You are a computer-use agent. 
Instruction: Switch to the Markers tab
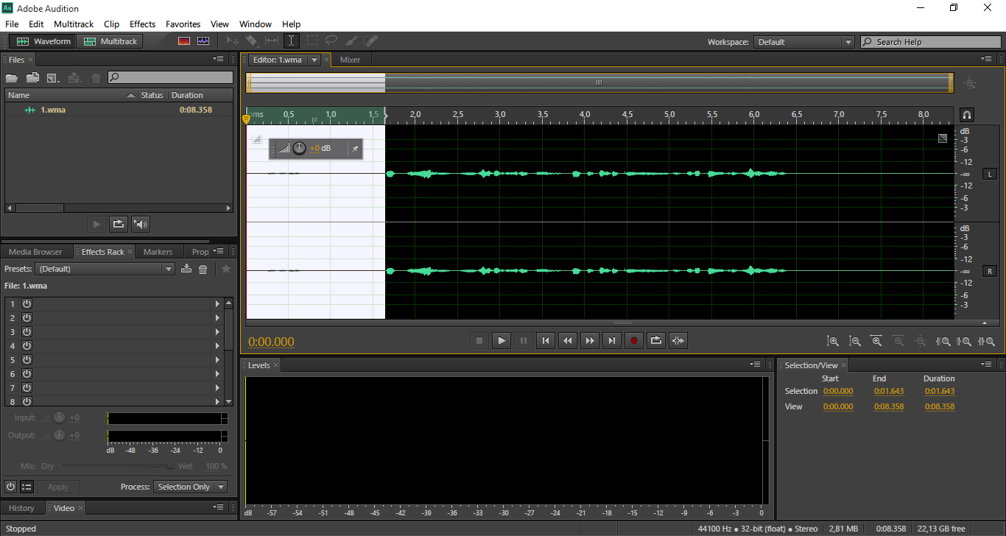click(158, 252)
